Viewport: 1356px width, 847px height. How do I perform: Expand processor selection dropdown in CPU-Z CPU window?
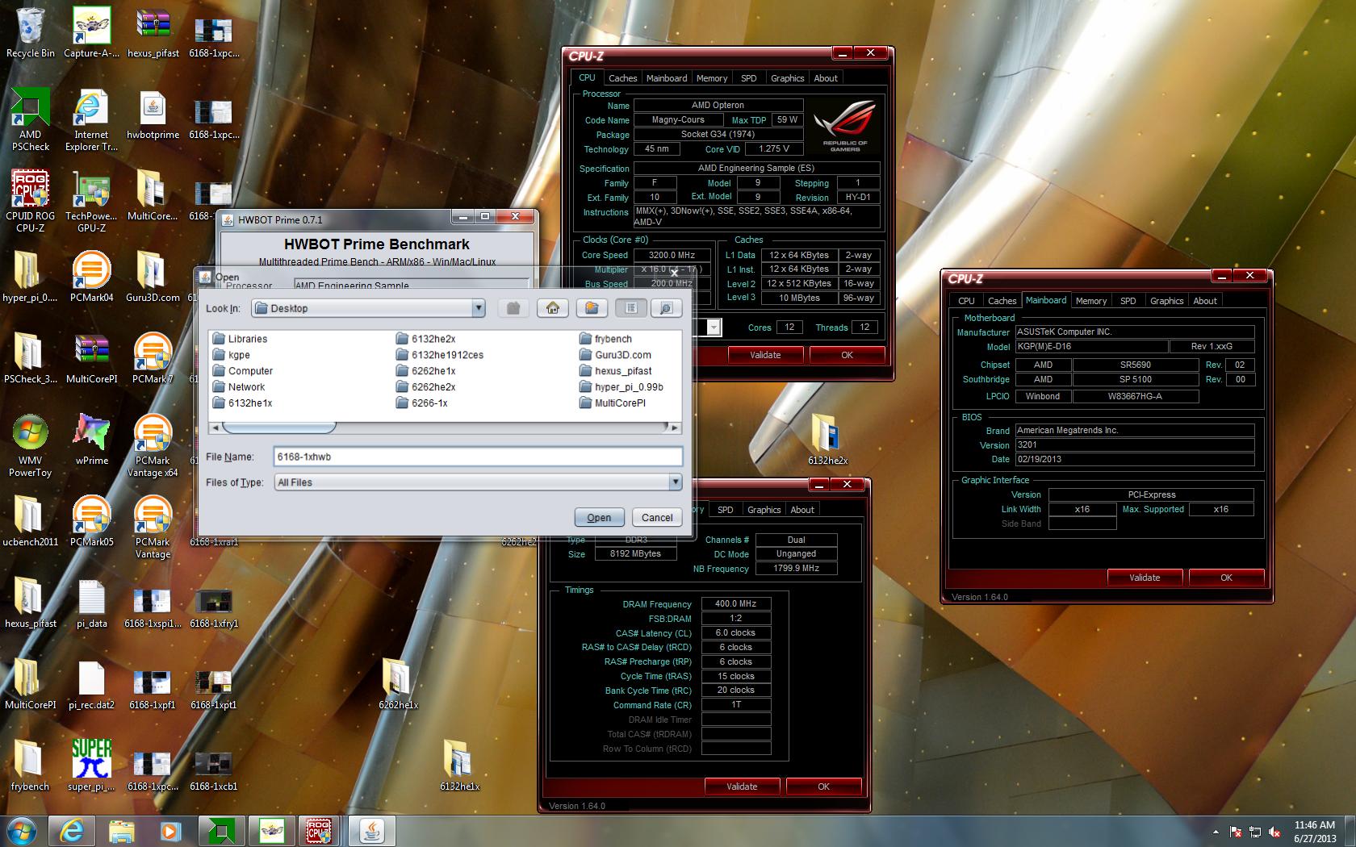pyautogui.click(x=714, y=328)
